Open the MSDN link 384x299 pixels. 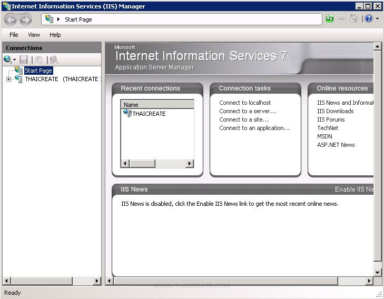pyautogui.click(x=324, y=136)
